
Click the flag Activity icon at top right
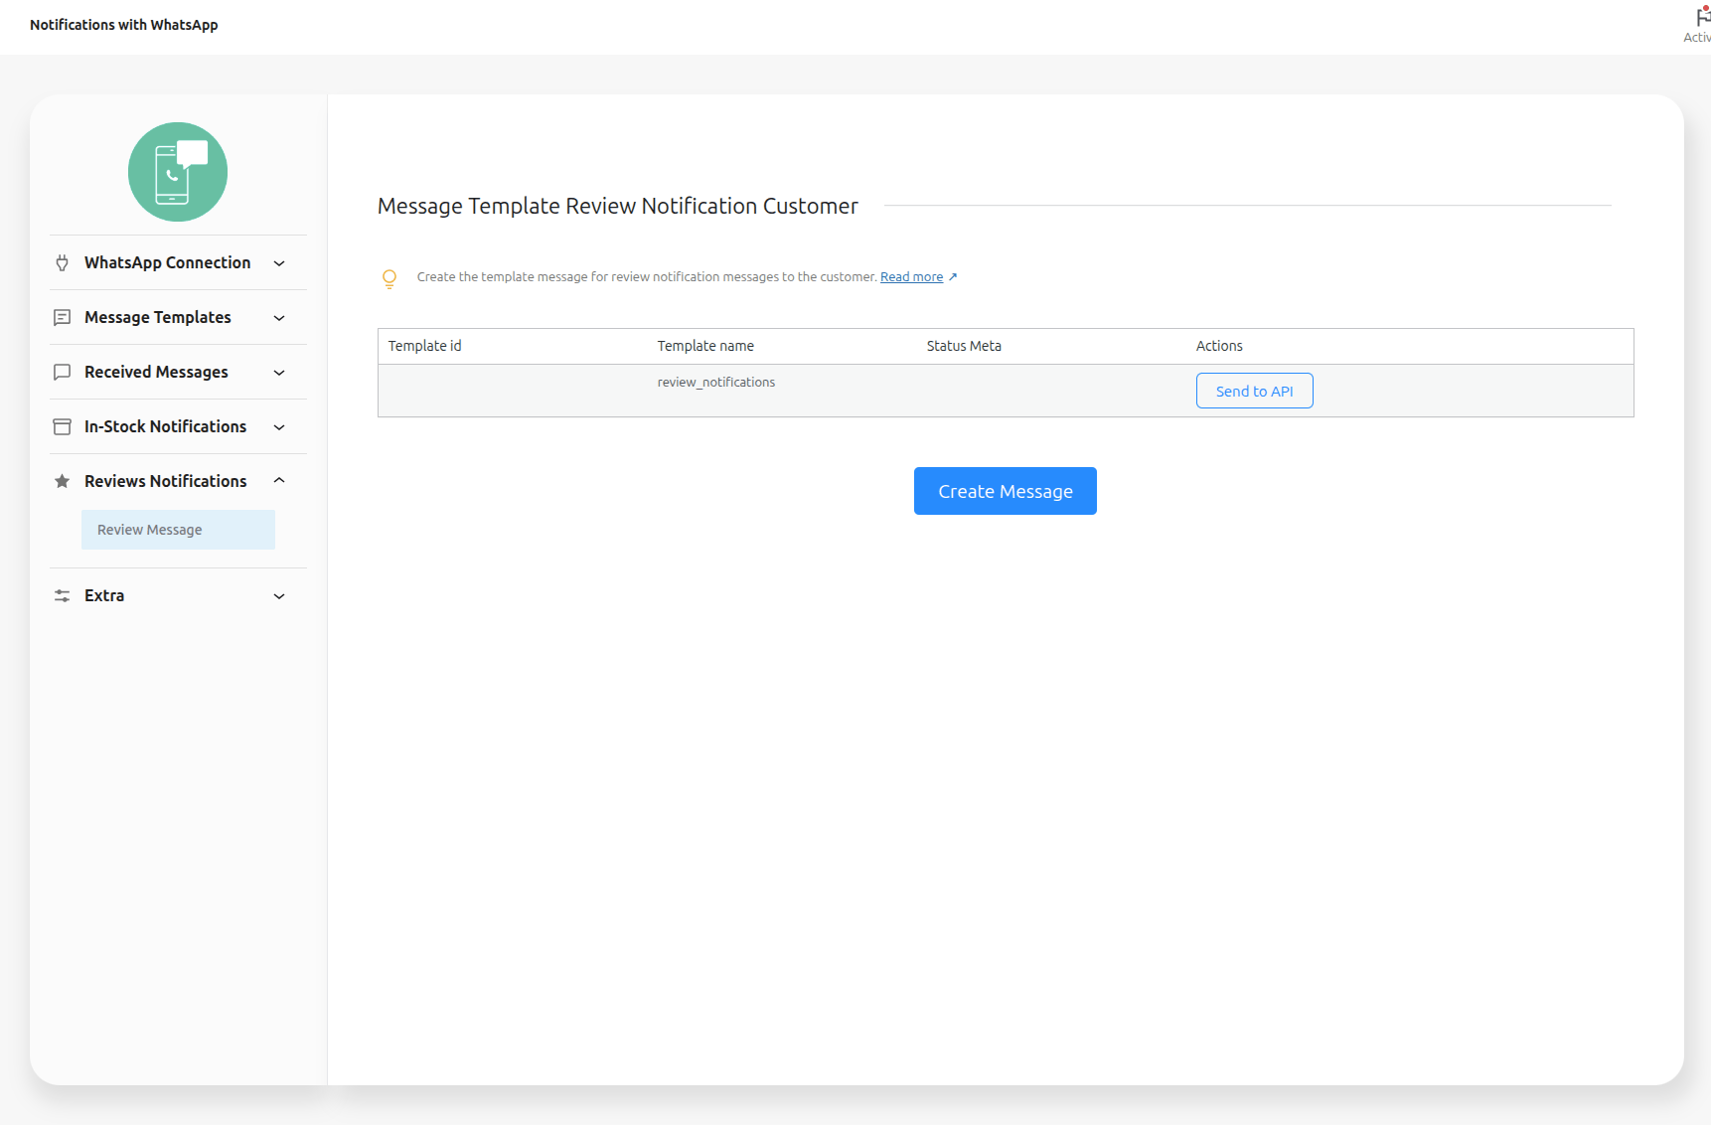pyautogui.click(x=1701, y=18)
